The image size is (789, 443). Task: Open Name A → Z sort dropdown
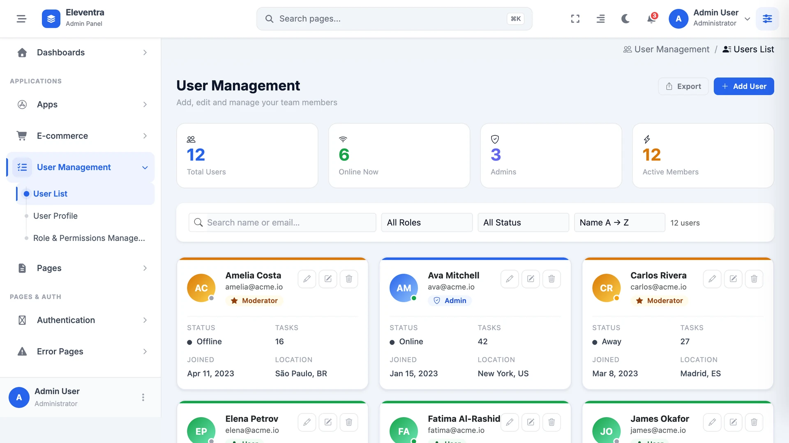(619, 222)
